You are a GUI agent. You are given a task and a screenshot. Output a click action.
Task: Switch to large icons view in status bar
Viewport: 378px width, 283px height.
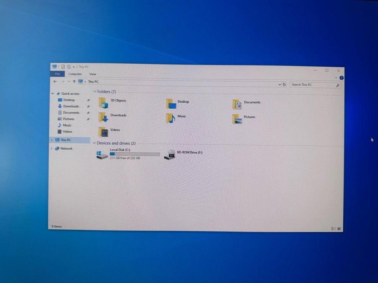click(339, 228)
